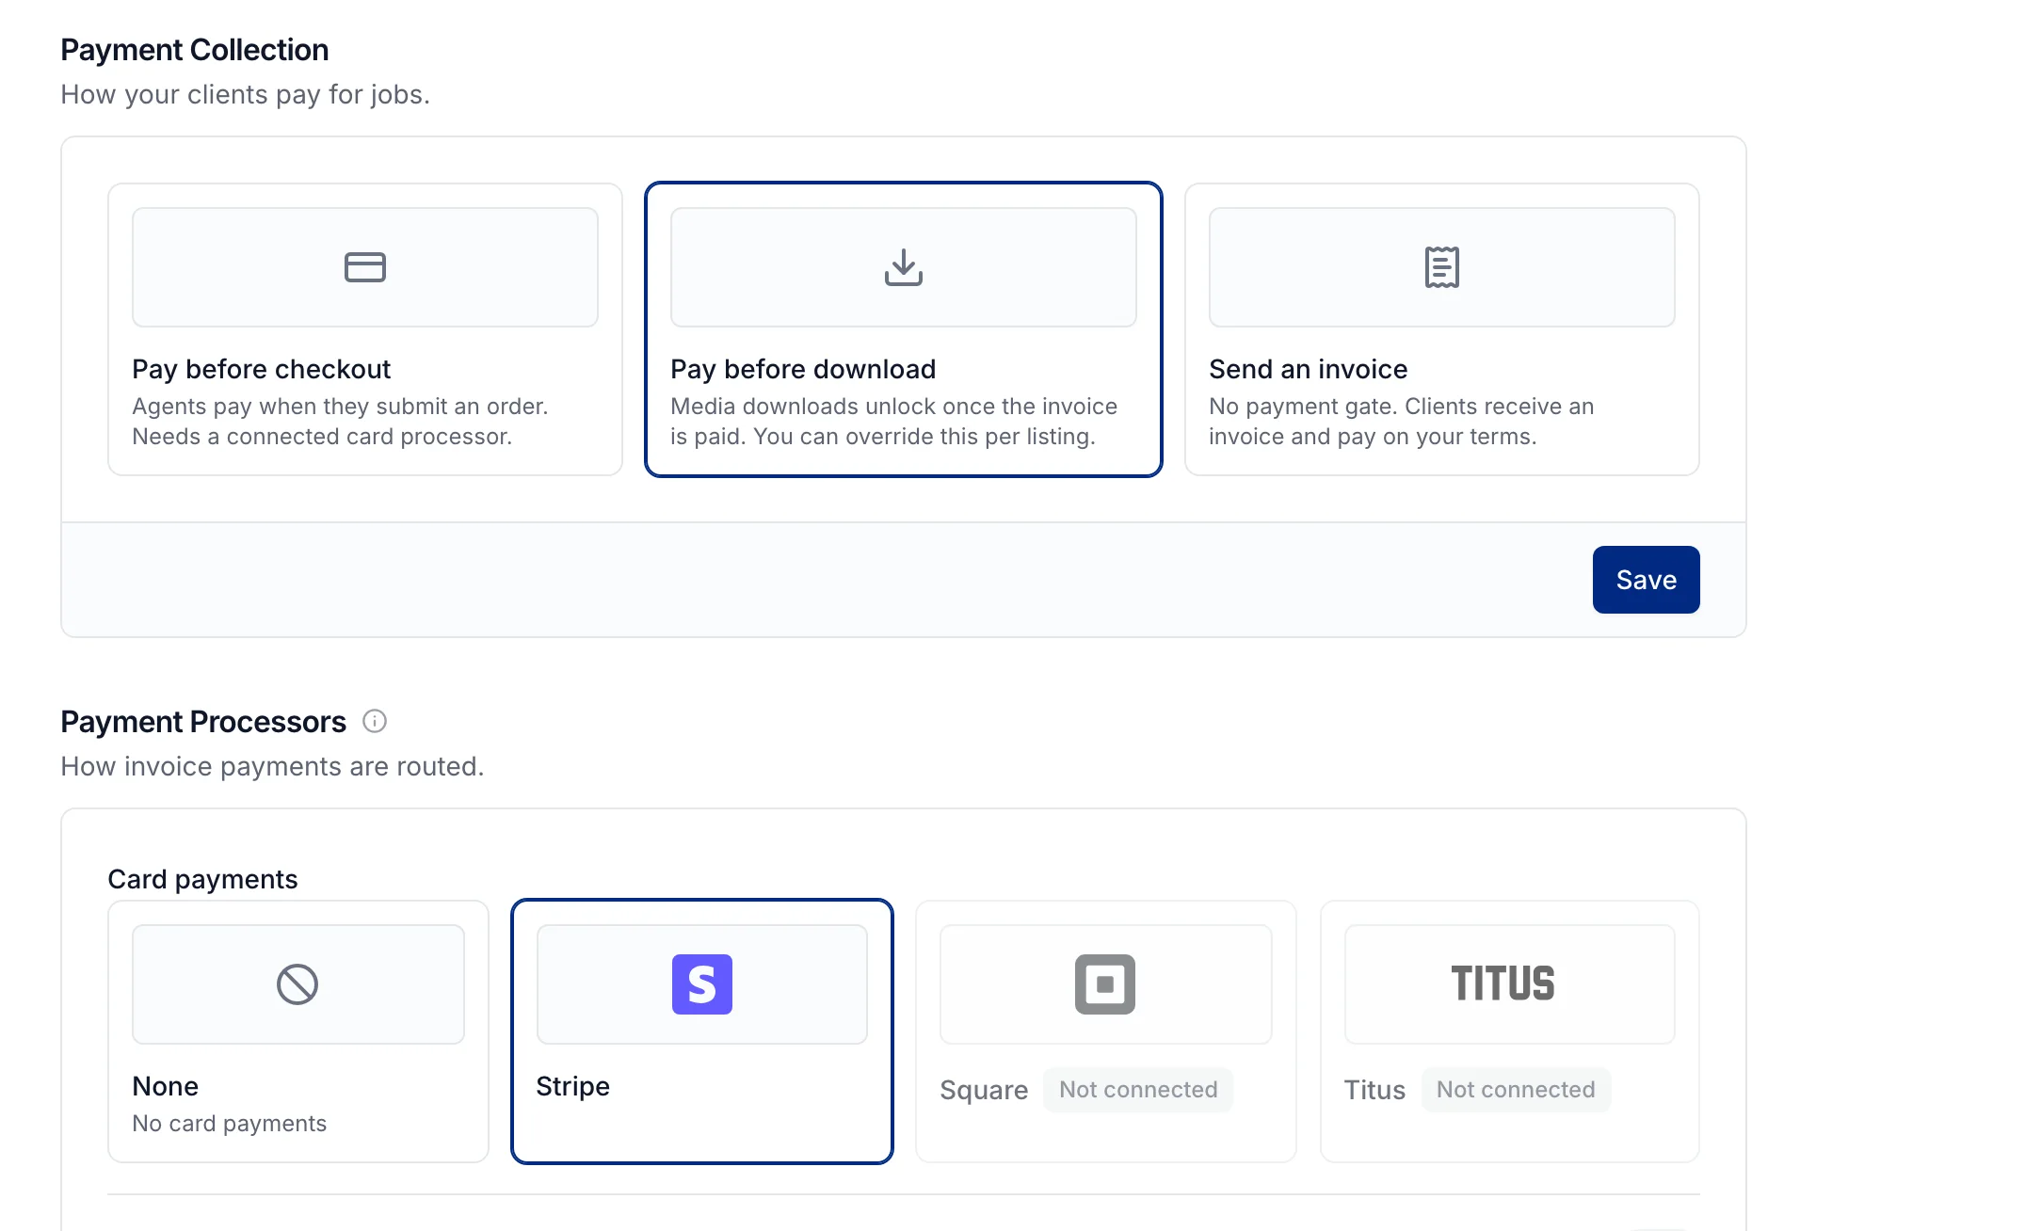Choose Stripe as card processor
This screenshot has width=2041, height=1231.
point(702,1031)
